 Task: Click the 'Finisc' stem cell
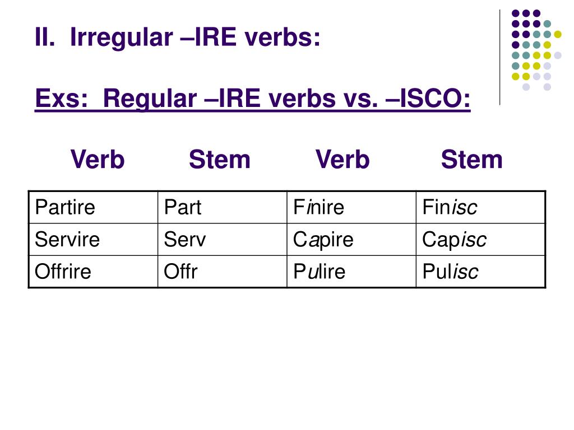pyautogui.click(x=480, y=207)
